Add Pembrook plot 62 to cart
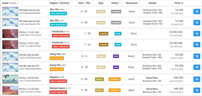Image resolution: width=202 pixels, height=96 pixels. 197,45
